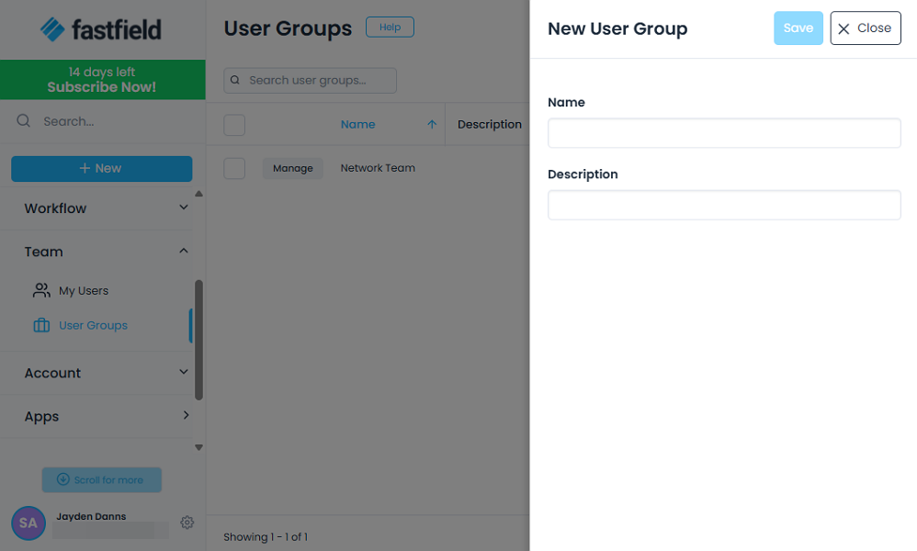This screenshot has width=917, height=551.
Task: Click the Description column header
Action: [490, 125]
